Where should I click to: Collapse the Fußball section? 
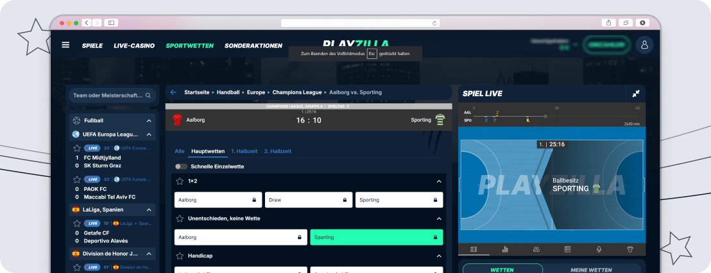coord(149,121)
